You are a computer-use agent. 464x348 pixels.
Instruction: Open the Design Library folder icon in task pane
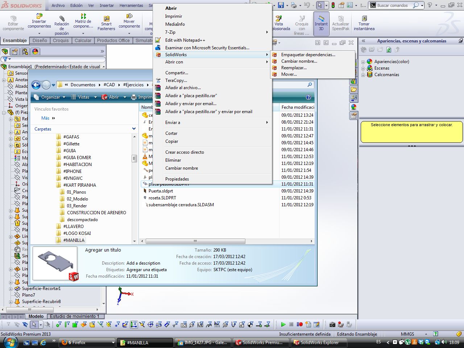tap(354, 90)
